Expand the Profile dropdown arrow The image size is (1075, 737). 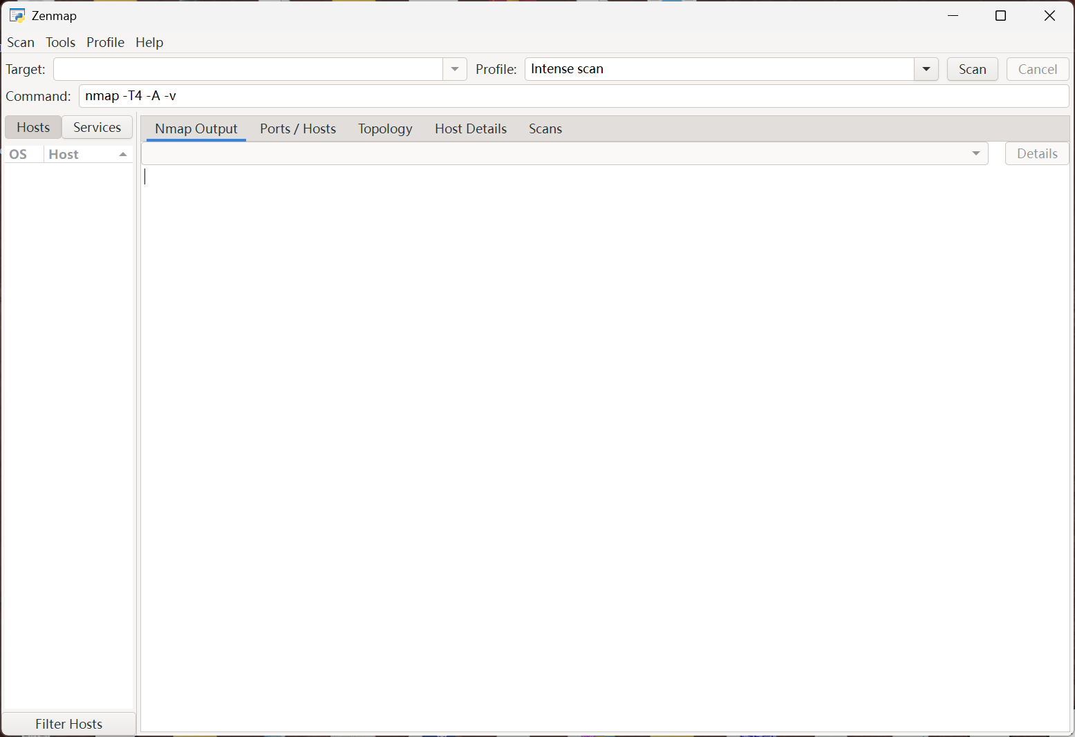click(x=926, y=69)
